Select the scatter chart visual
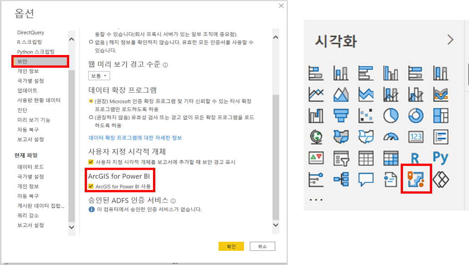This screenshot has height=265, width=469. [x=366, y=115]
